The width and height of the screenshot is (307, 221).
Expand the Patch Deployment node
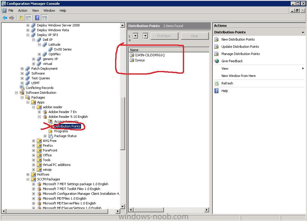(22, 69)
